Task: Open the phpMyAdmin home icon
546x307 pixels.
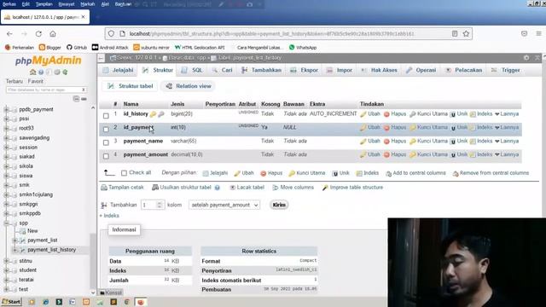Action: (x=32, y=72)
